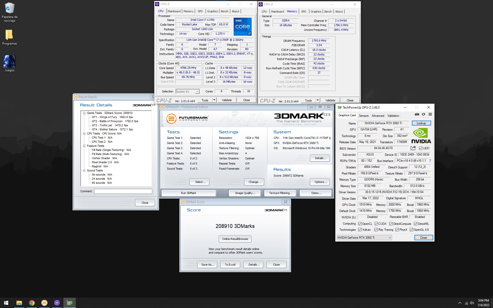The image size is (493, 308).
Task: Click the Bus Interface question mark
Action: pos(430,161)
